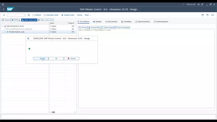Screen dimensions: 217x122
Task: Click Open status of Transformation cycle
Action: point(53,32)
